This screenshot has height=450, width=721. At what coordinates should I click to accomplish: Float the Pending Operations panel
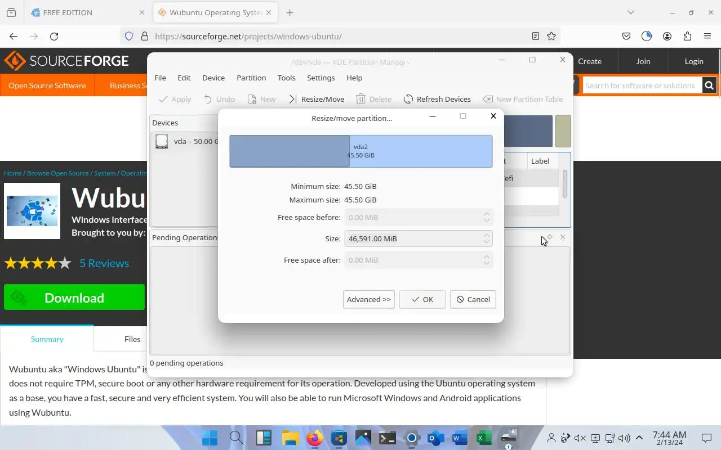(550, 237)
